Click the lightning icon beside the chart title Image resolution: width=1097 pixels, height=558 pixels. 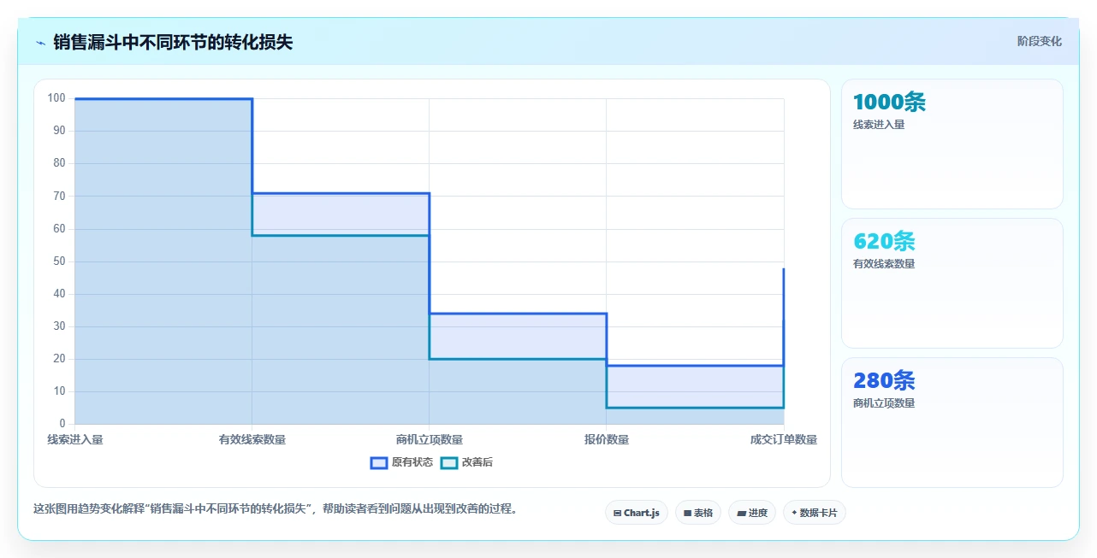(40, 42)
